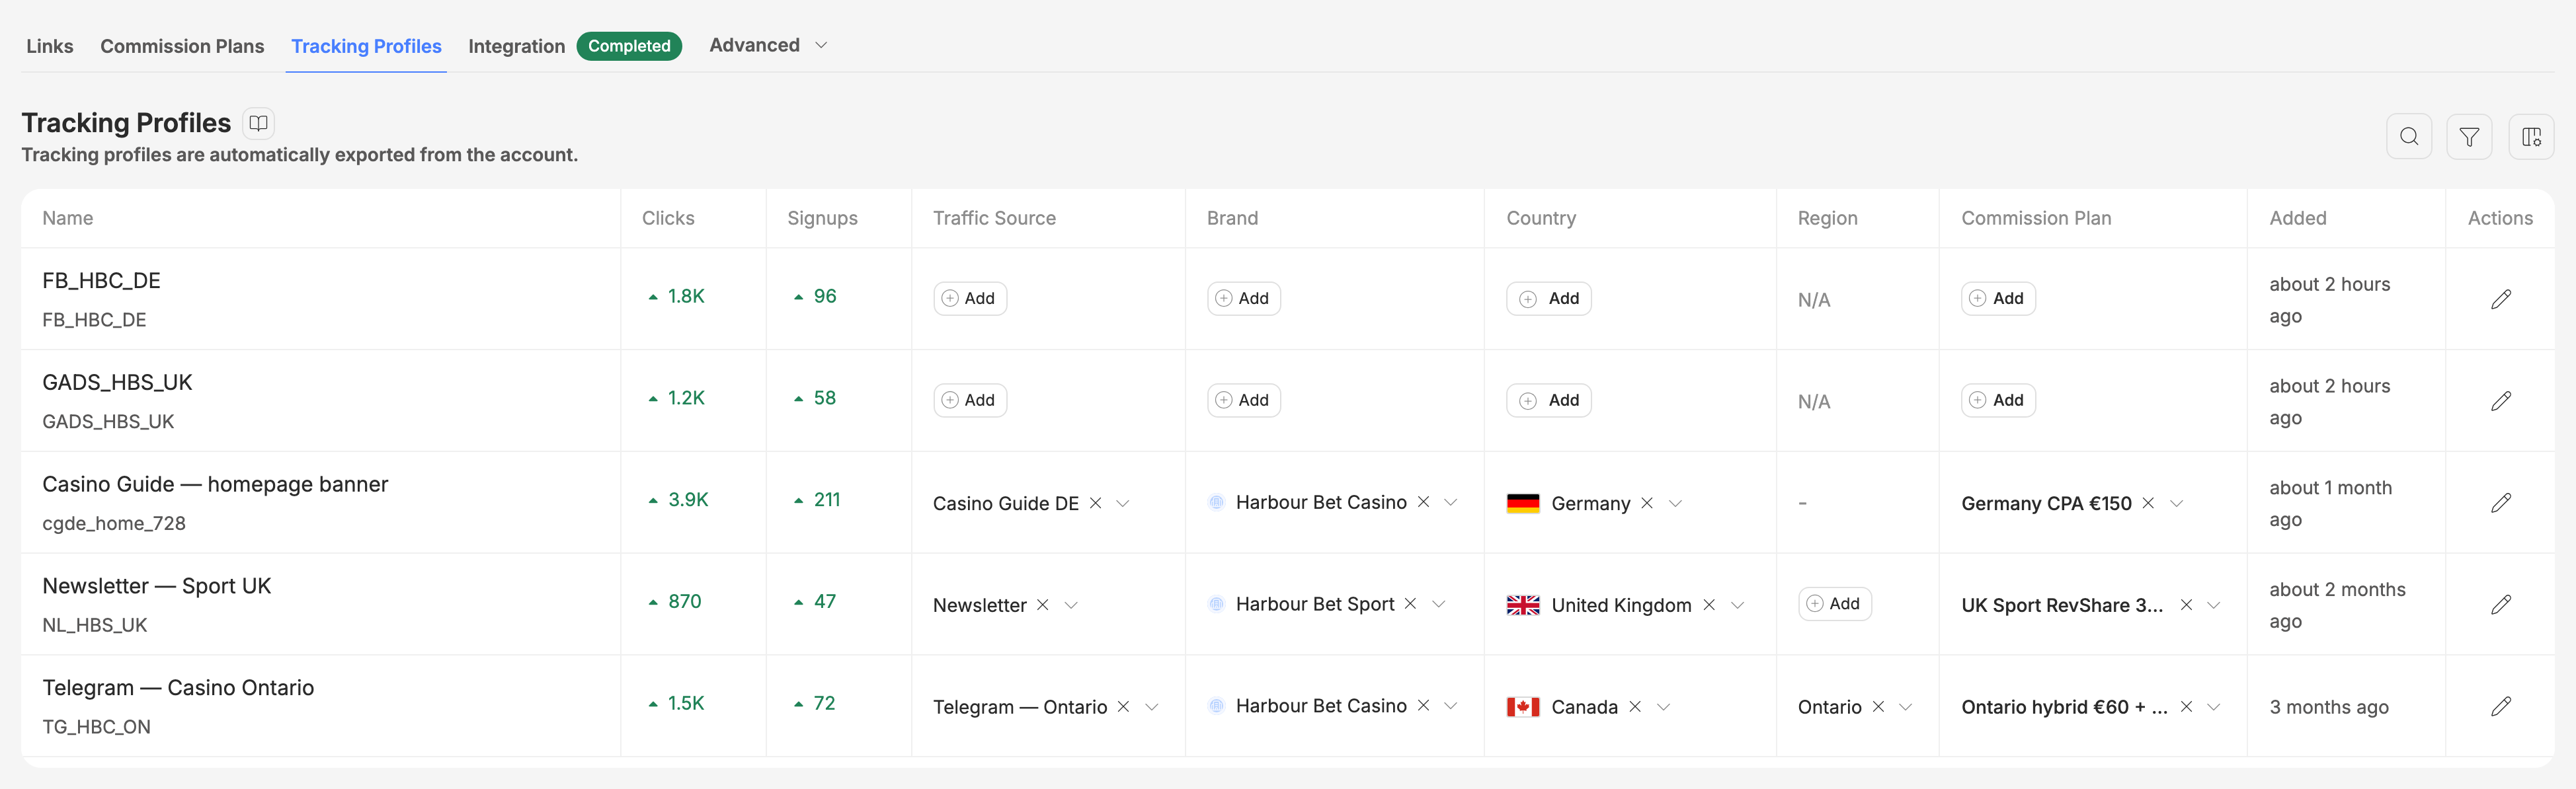The image size is (2576, 789).
Task: Switch to Commission Plans tab
Action: click(x=182, y=46)
